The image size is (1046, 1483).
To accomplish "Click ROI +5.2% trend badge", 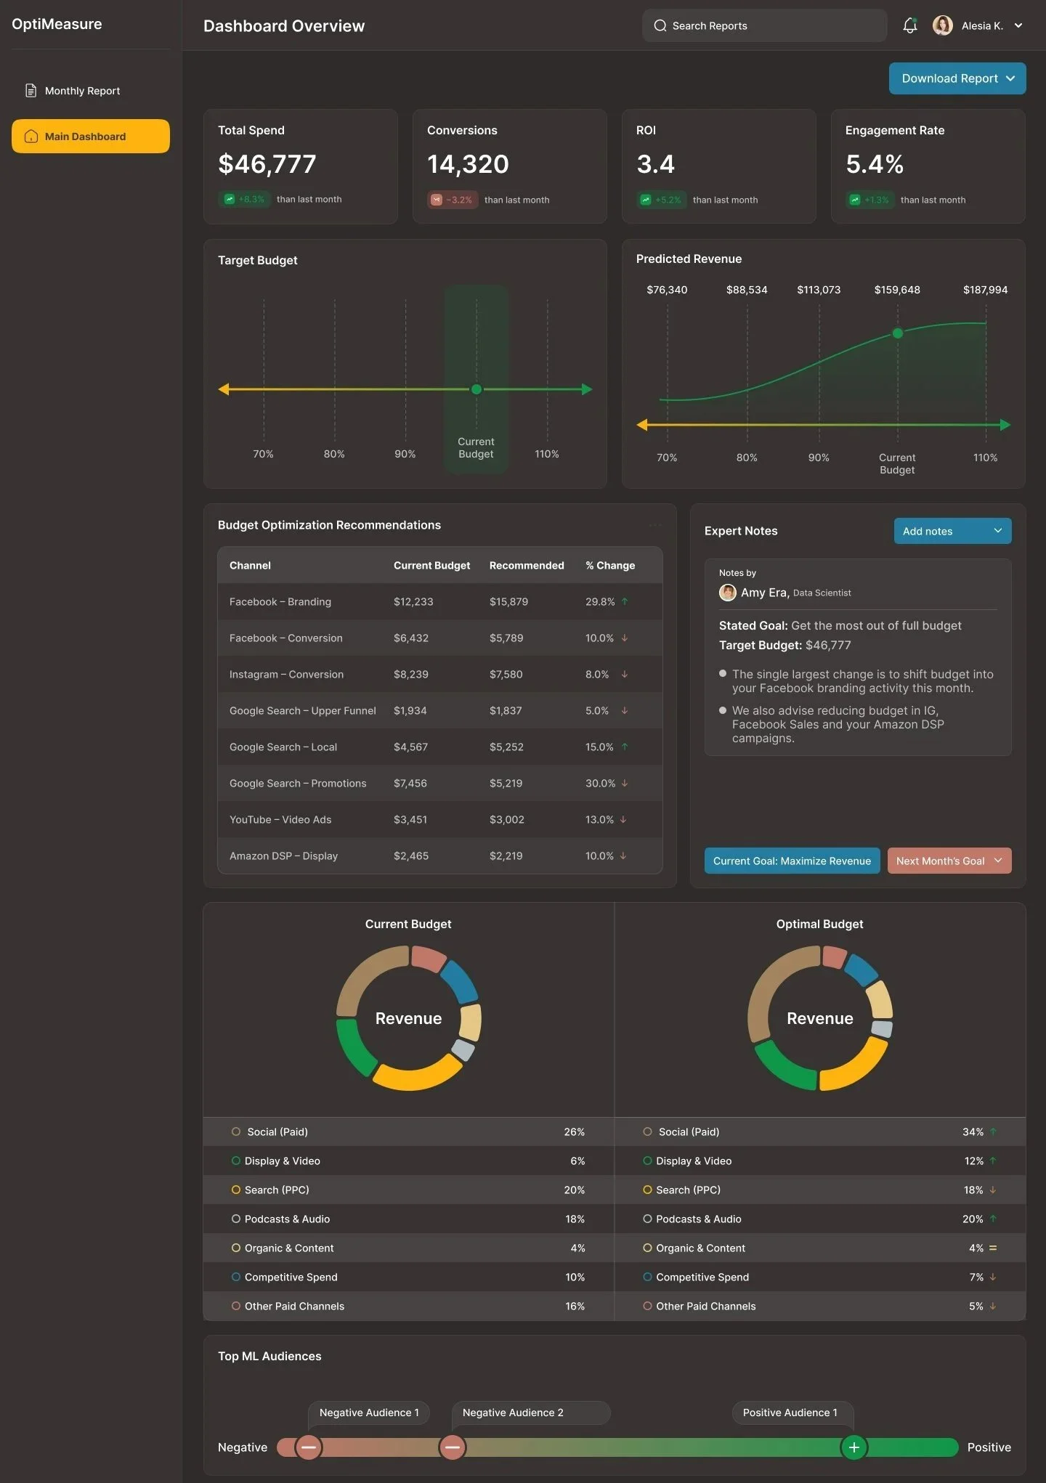I will [661, 200].
